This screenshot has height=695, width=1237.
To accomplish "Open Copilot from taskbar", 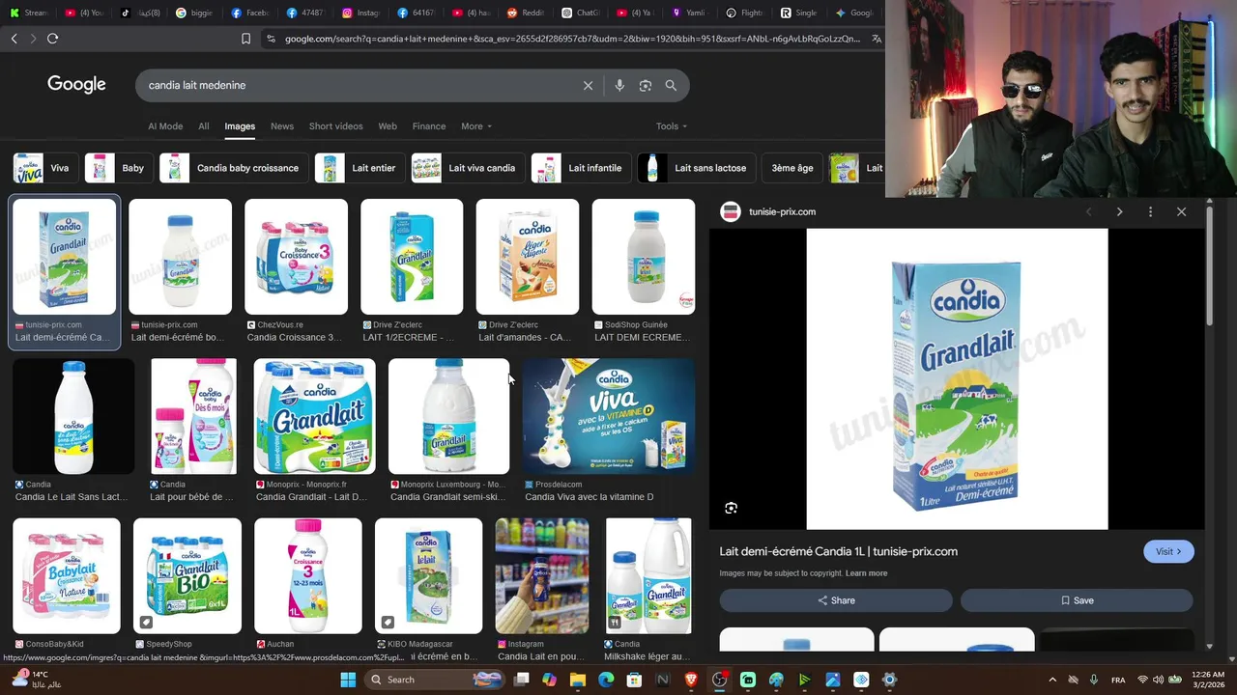I will [550, 680].
